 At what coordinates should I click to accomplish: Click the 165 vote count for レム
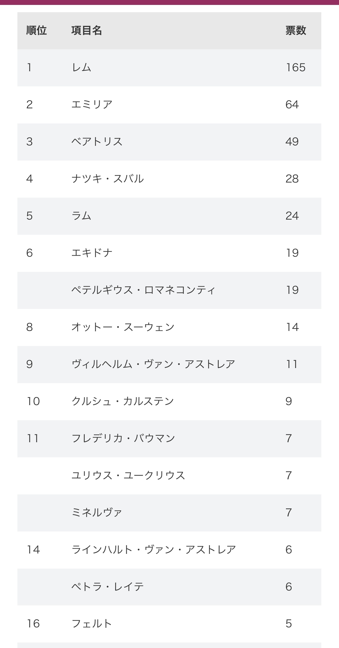click(x=296, y=68)
